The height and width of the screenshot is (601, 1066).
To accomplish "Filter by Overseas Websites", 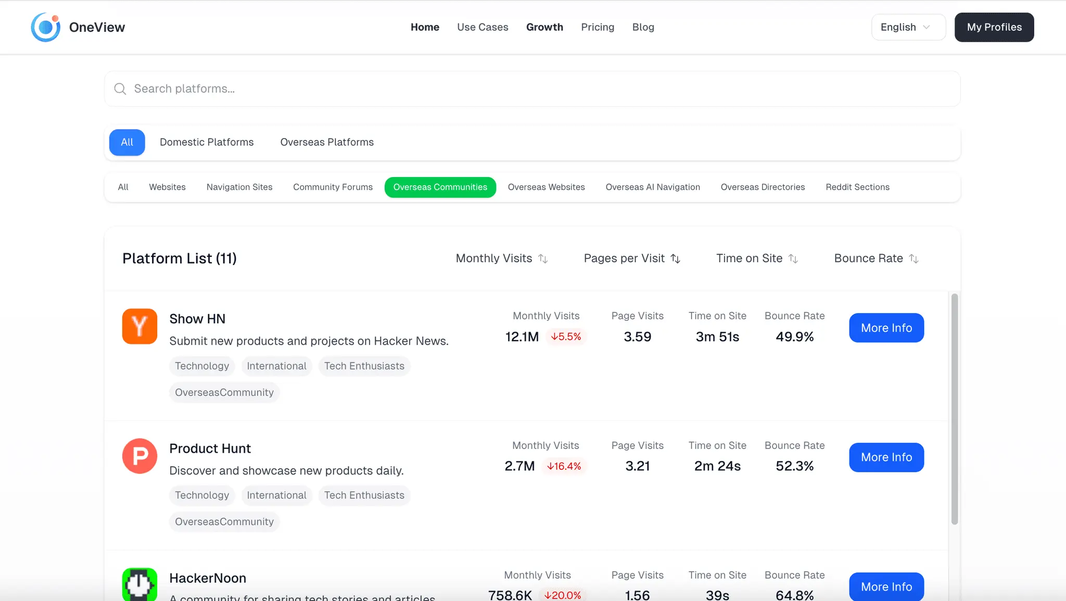I will (546, 187).
